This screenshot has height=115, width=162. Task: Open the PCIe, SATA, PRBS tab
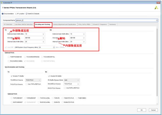(x=84, y=24)
